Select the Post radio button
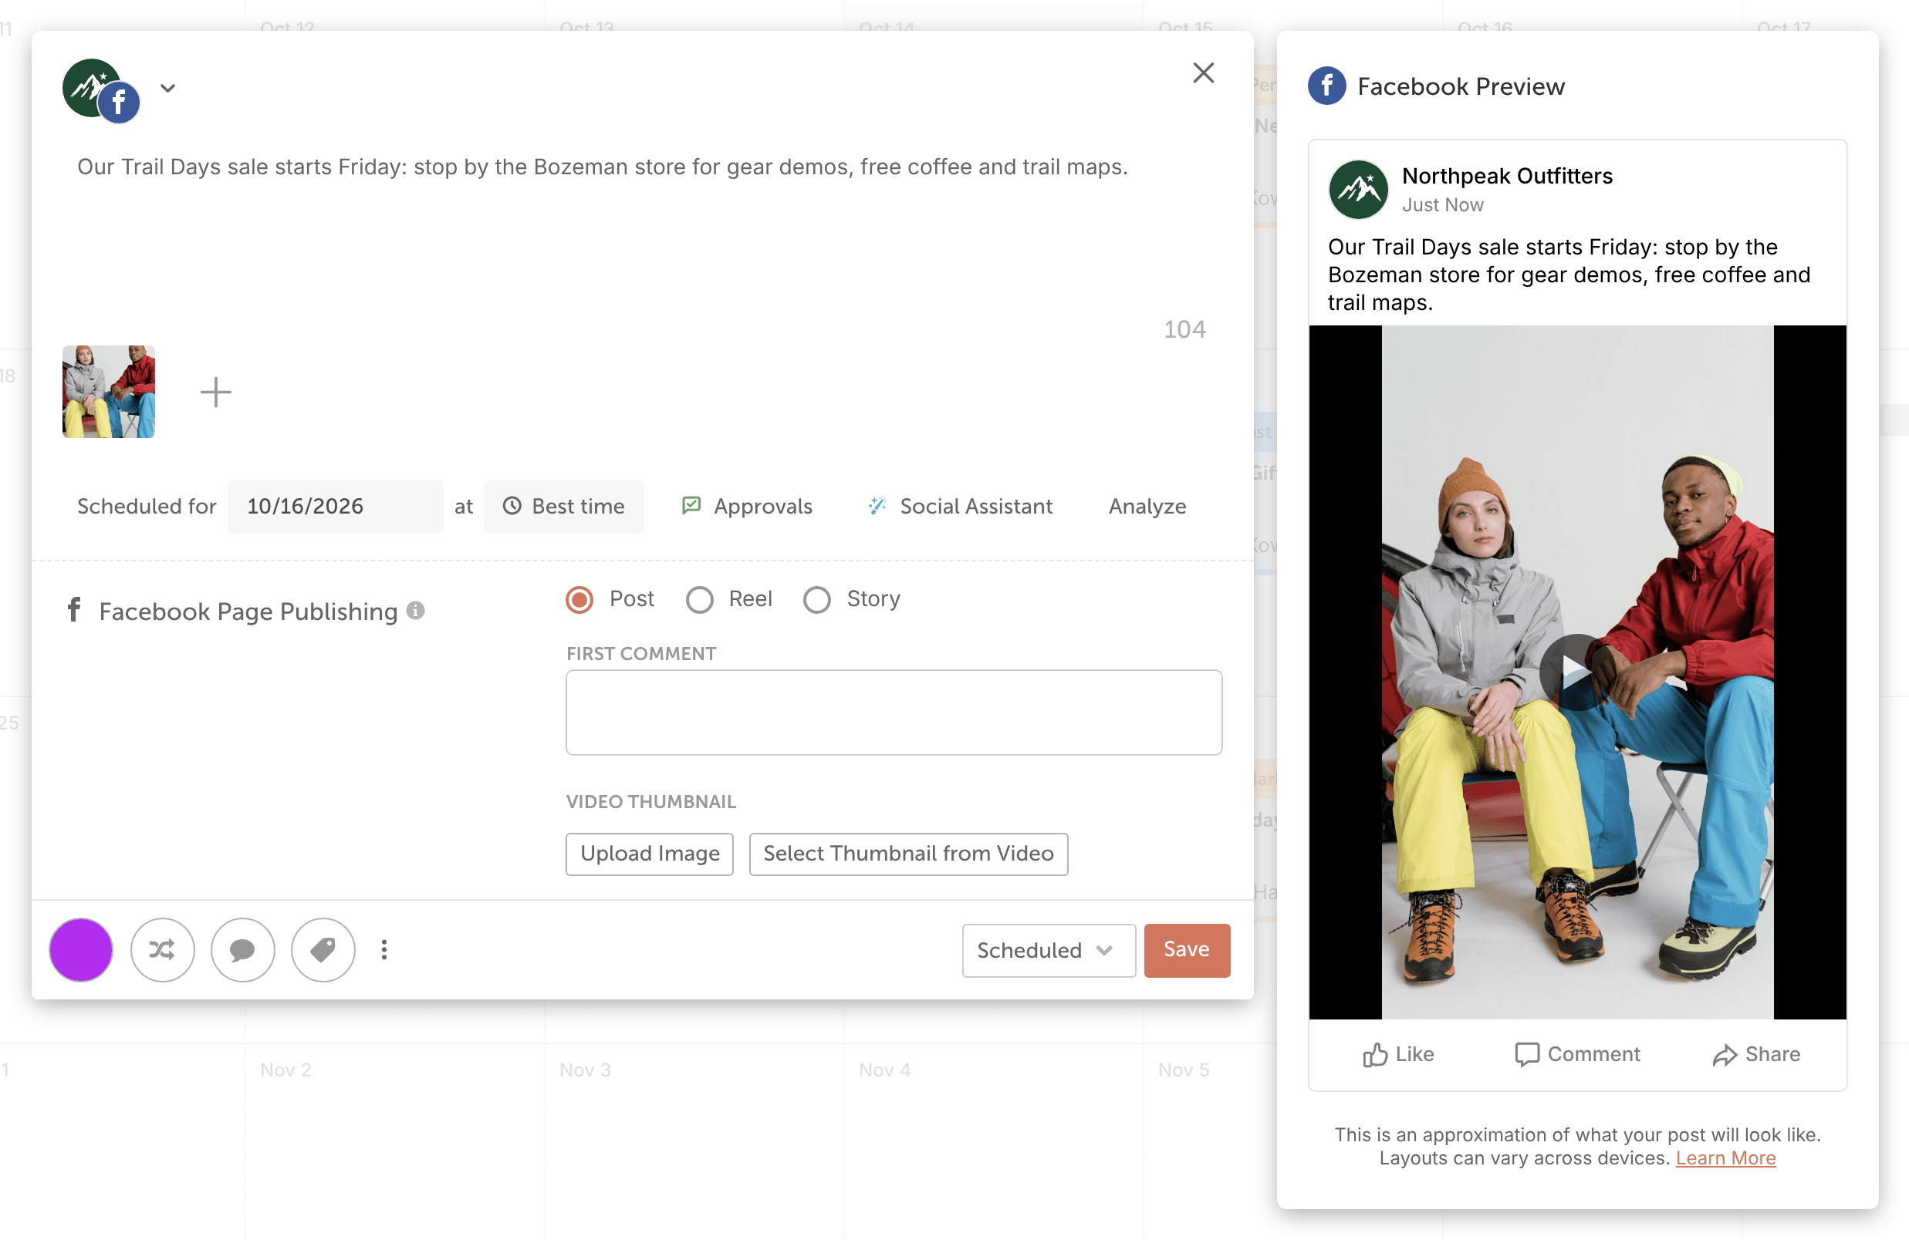Screen dimensions: 1909x1240 point(579,599)
